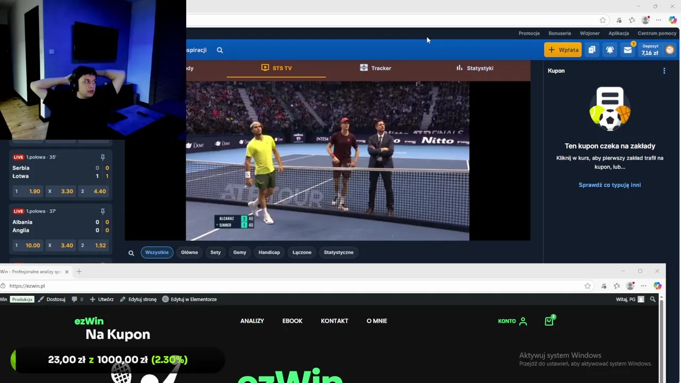681x383 pixels.
Task: Open media control icon in ezWin browser
Action: pos(603,286)
